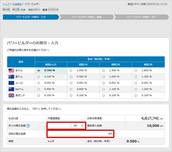Image resolution: width=172 pixels, height=152 pixels.
Task: Click the British pound flag icon
Action: coord(11,95)
